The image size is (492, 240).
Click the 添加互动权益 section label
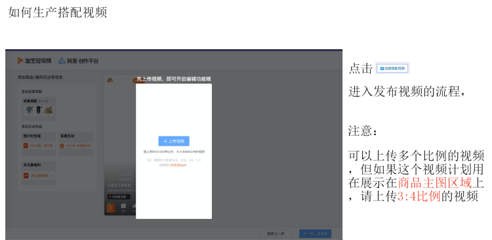tap(31, 127)
